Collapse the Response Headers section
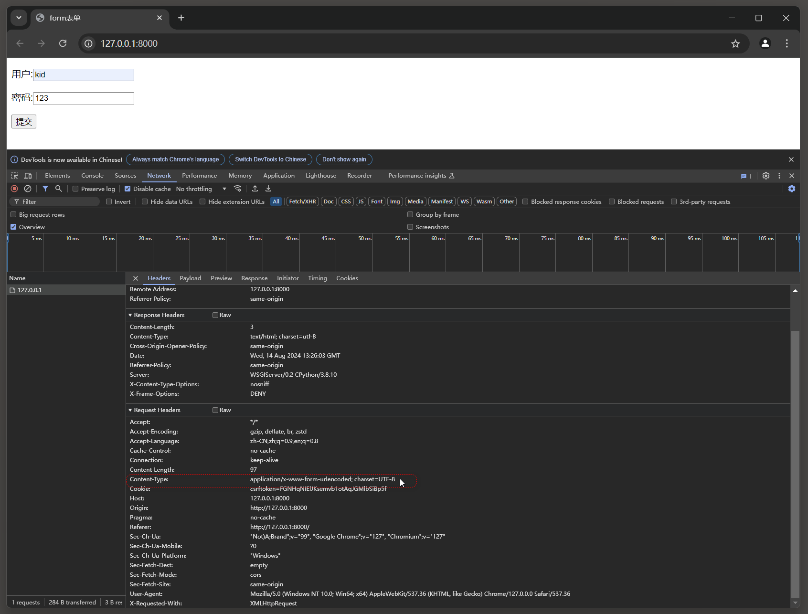This screenshot has height=614, width=808. (130, 315)
